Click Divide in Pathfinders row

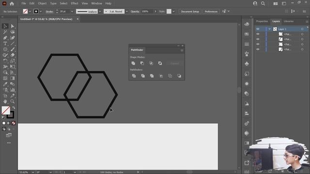pyautogui.click(x=134, y=76)
